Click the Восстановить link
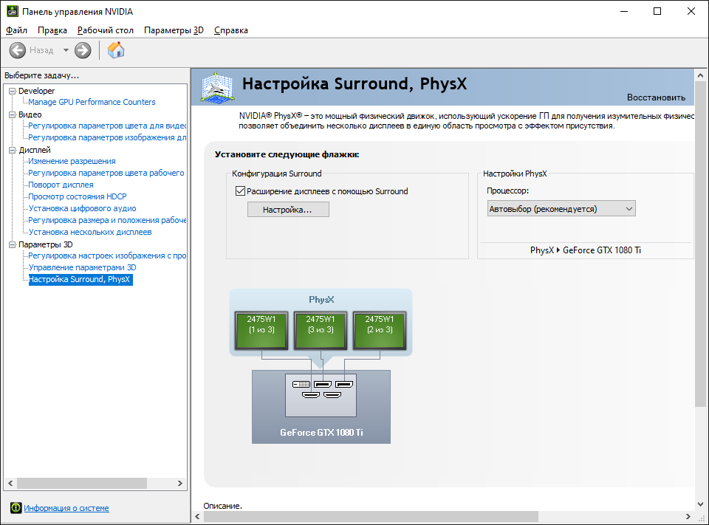709x525 pixels. [x=656, y=97]
